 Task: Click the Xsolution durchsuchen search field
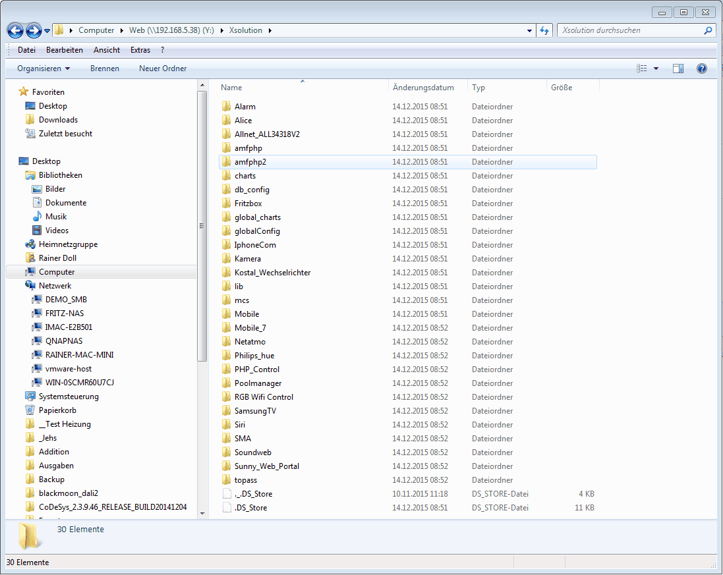click(x=629, y=30)
